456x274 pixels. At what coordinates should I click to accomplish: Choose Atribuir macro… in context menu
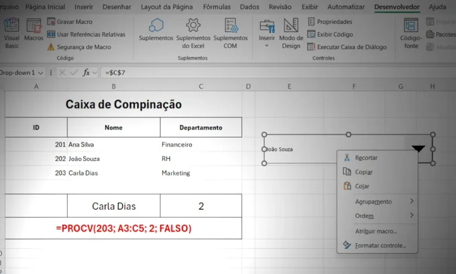(x=378, y=231)
